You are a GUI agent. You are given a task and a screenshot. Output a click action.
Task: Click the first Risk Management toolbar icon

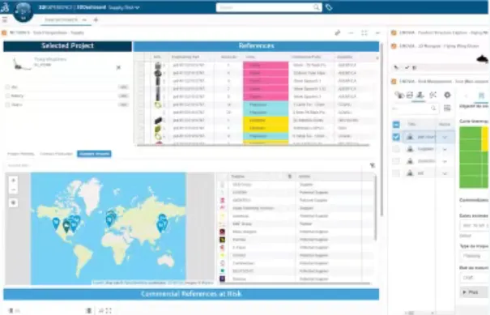pyautogui.click(x=398, y=95)
